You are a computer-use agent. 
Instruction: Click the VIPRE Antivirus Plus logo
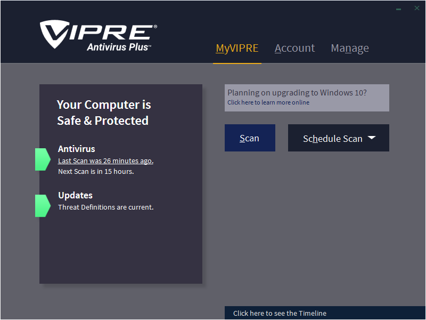98,36
